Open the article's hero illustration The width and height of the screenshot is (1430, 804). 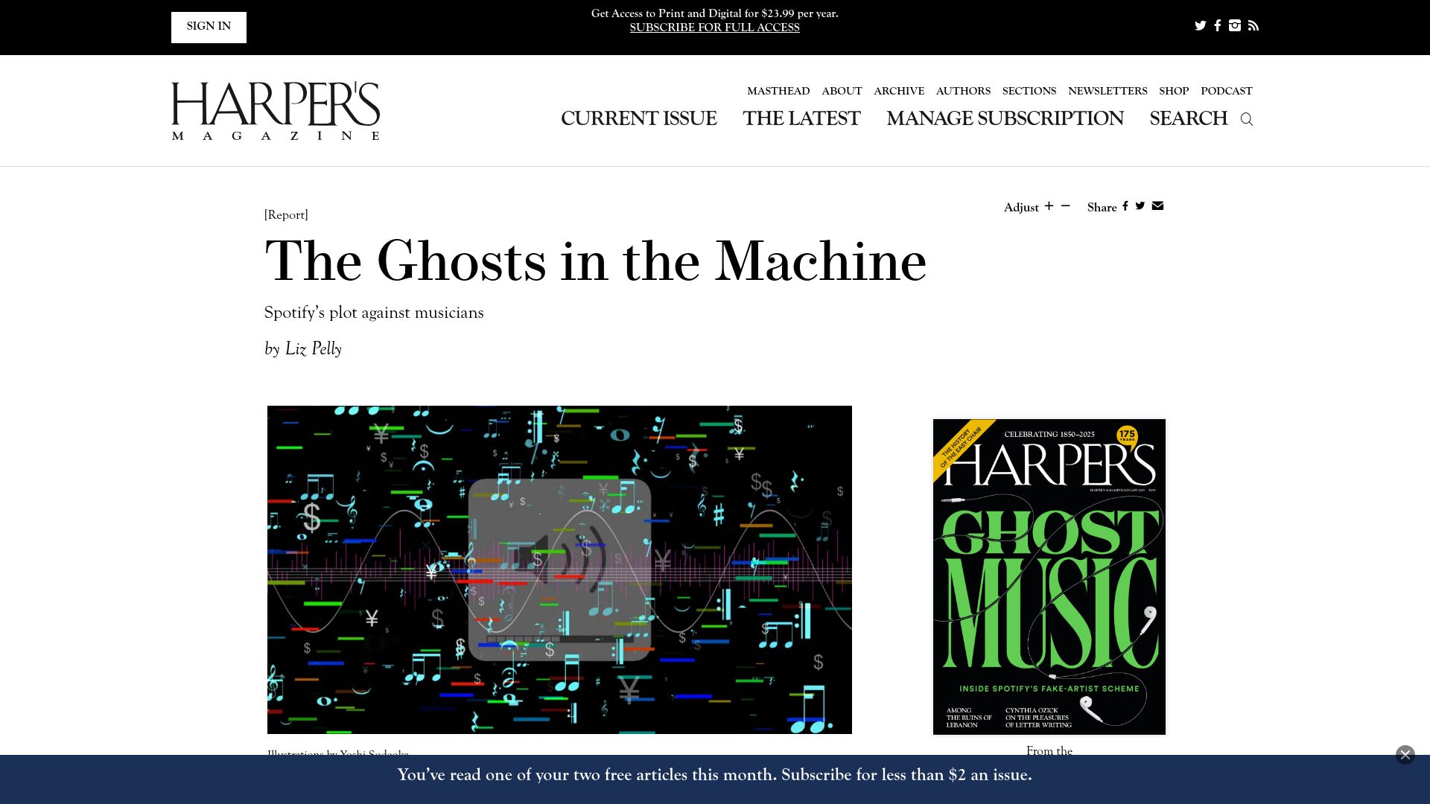[559, 569]
